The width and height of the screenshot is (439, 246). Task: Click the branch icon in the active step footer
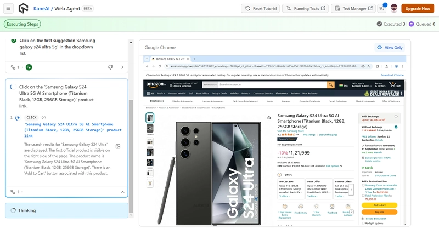point(13,192)
